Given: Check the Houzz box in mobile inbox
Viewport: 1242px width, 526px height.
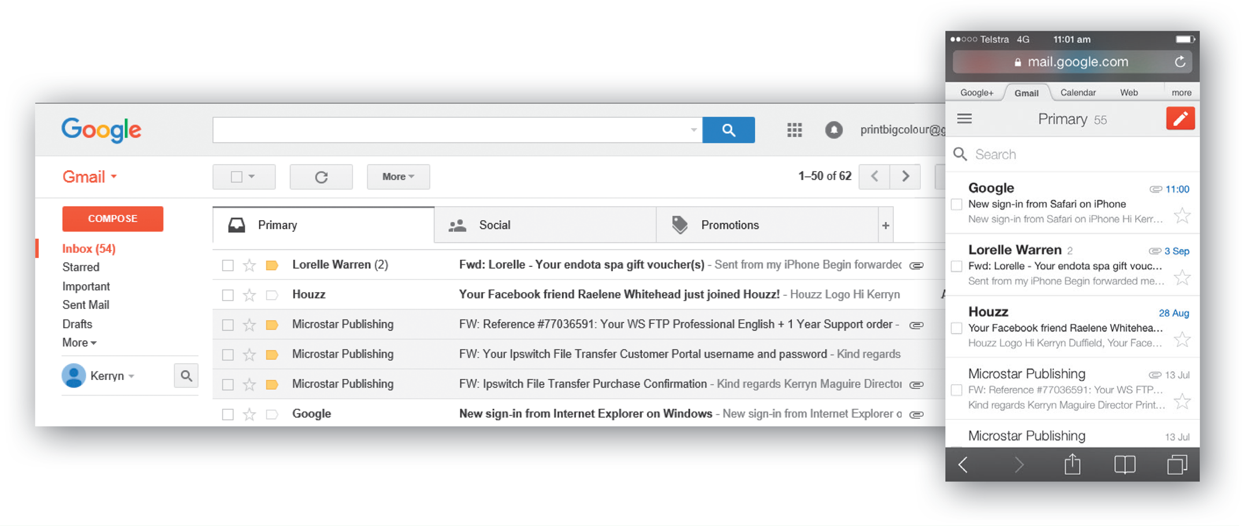Looking at the screenshot, I should tap(957, 328).
